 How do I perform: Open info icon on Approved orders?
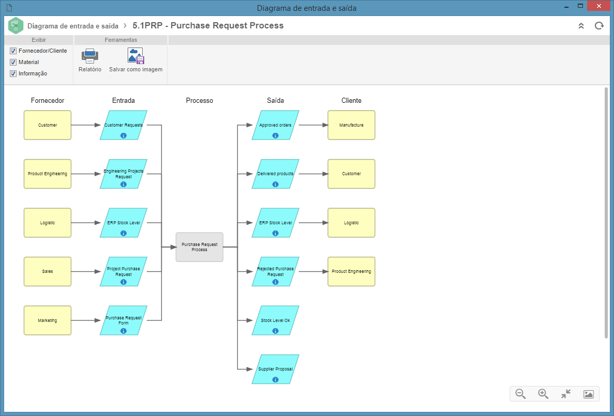click(x=275, y=135)
